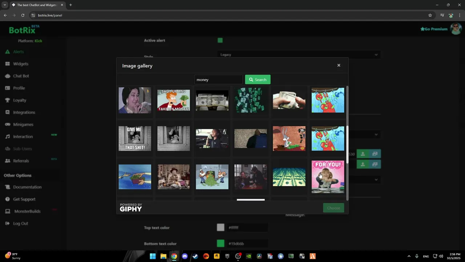Click the Go Premium link

(434, 29)
